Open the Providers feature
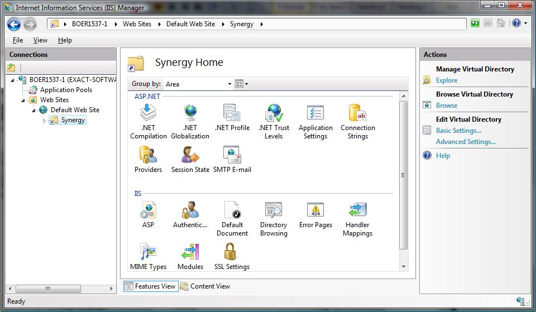 [x=148, y=159]
